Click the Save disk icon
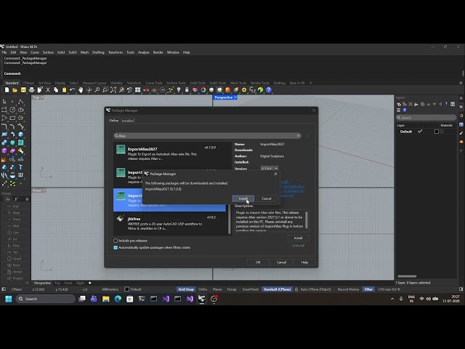The image size is (465, 349). (x=23, y=90)
